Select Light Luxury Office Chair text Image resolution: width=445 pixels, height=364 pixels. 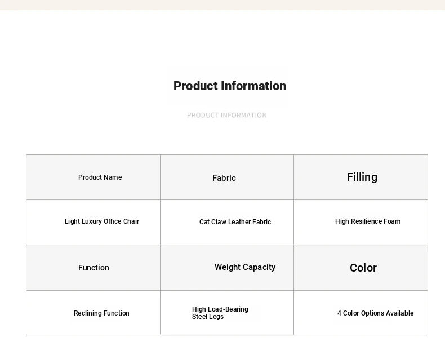point(102,221)
